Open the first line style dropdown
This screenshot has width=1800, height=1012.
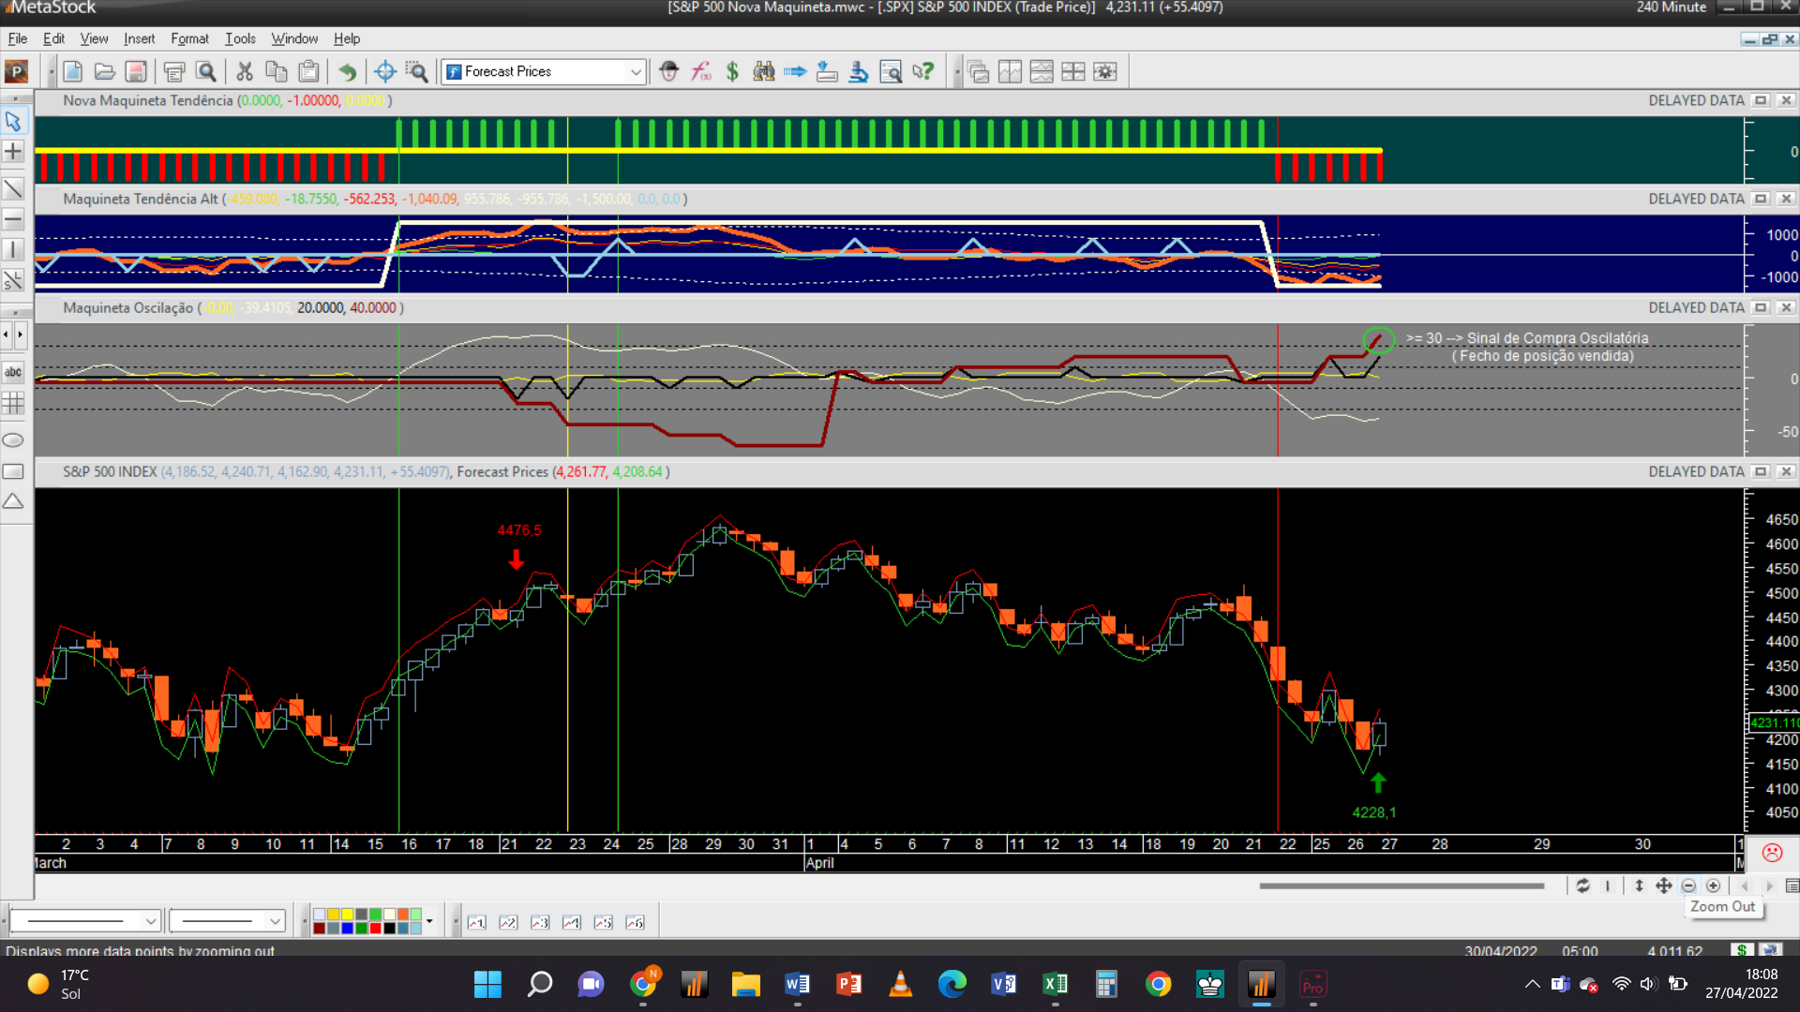point(150,921)
